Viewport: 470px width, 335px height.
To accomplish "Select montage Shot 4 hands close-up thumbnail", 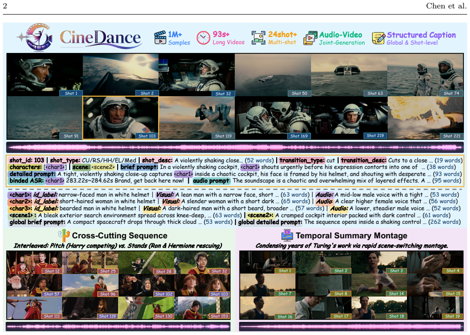I will 435,262.
